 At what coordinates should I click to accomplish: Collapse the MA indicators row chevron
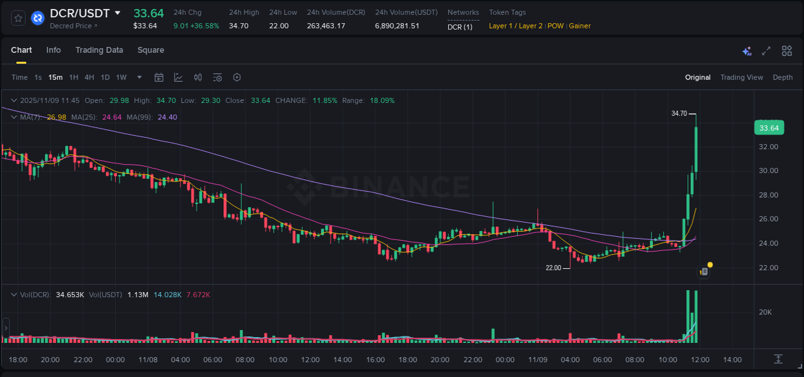pos(13,117)
